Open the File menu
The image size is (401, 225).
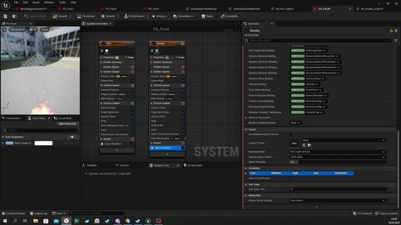click(16, 2)
